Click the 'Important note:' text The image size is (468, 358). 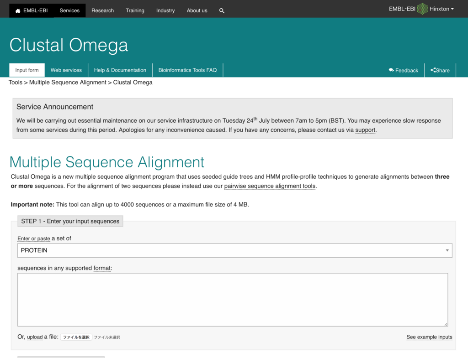32,205
